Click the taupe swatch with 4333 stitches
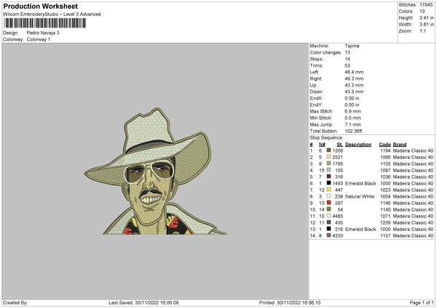 tap(328, 235)
